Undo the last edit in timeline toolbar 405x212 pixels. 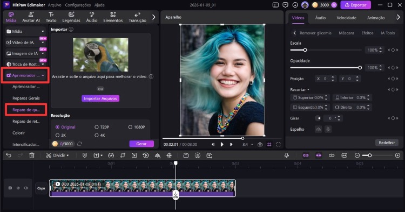[x=9, y=156]
